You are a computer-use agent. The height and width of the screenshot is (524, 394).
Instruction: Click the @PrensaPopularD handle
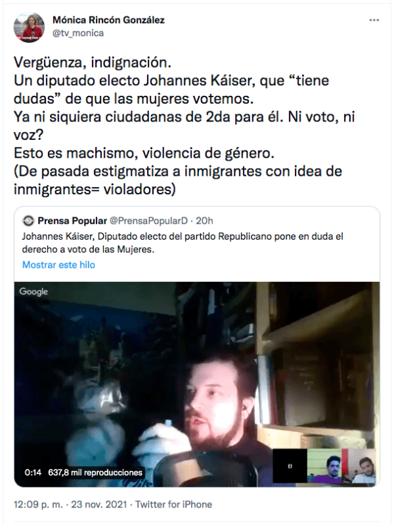(x=148, y=221)
